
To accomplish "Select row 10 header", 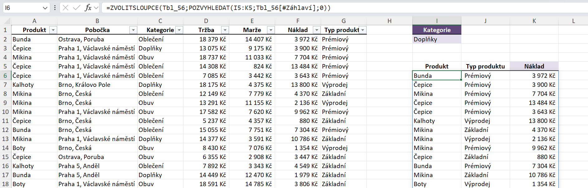I will pos(5,112).
